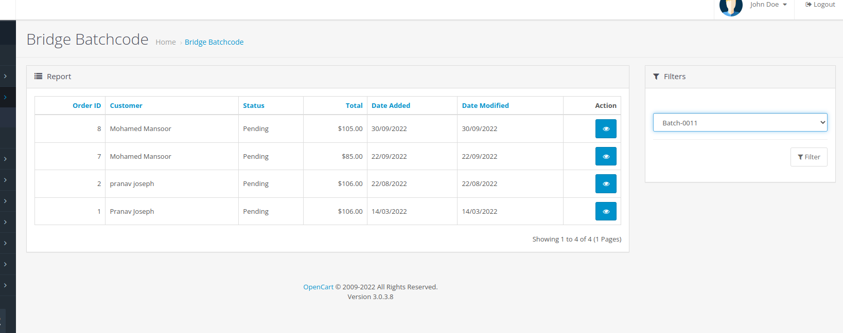
Task: View order 2 using eye button
Action: click(605, 184)
